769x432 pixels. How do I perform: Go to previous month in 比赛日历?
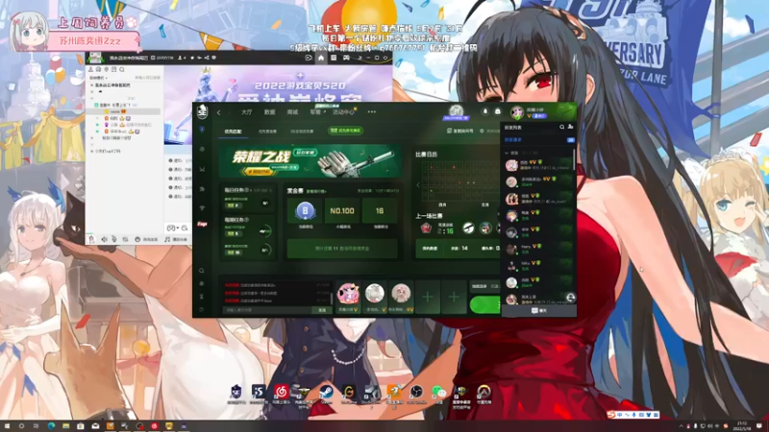point(418,185)
